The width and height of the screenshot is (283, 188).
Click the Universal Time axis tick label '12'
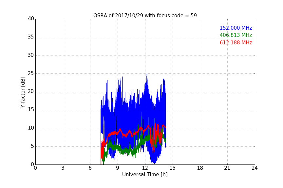[145, 168]
